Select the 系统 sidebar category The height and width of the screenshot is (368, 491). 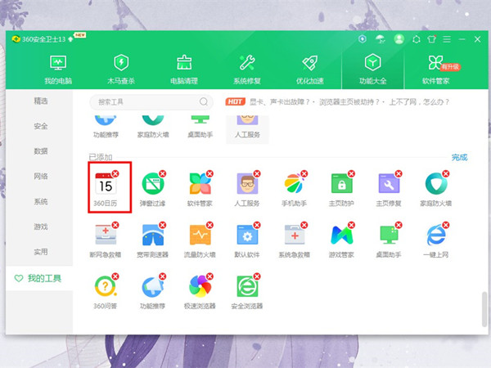point(41,201)
